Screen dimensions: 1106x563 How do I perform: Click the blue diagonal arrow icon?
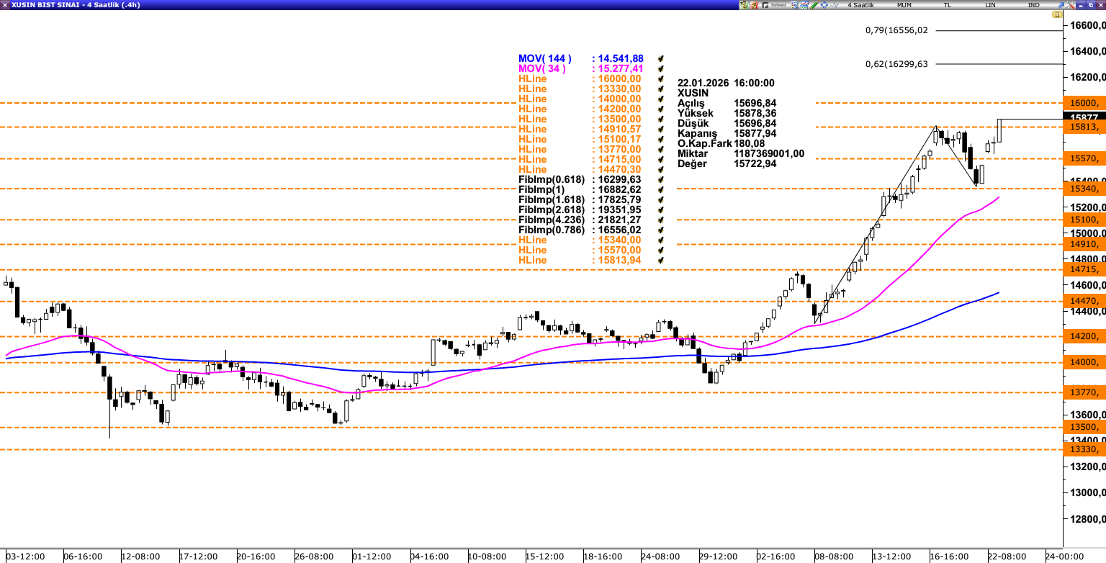click(x=1061, y=5)
